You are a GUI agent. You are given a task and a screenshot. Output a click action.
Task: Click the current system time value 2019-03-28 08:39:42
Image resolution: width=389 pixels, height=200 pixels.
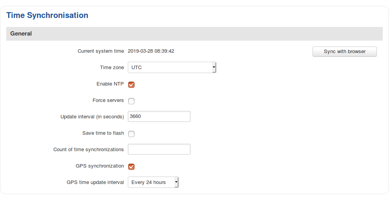[151, 51]
